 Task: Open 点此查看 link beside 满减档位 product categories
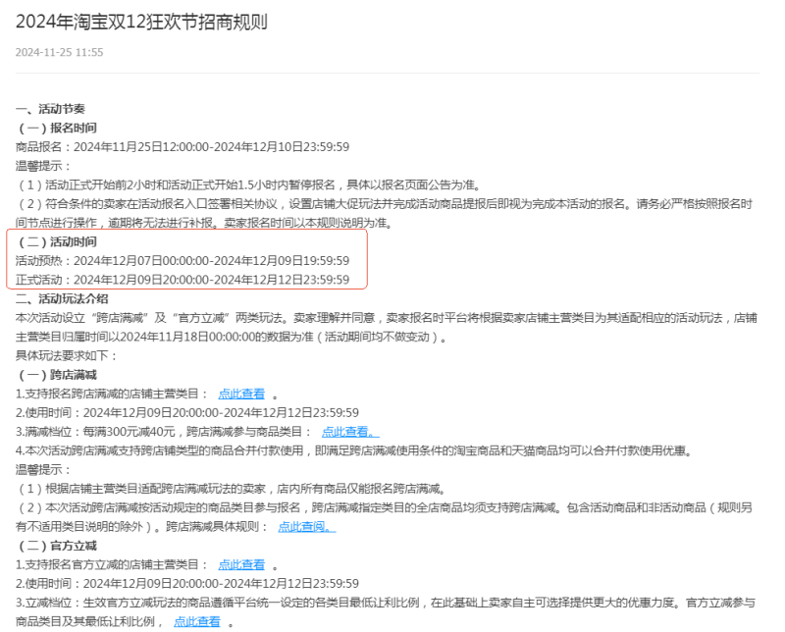click(x=350, y=432)
